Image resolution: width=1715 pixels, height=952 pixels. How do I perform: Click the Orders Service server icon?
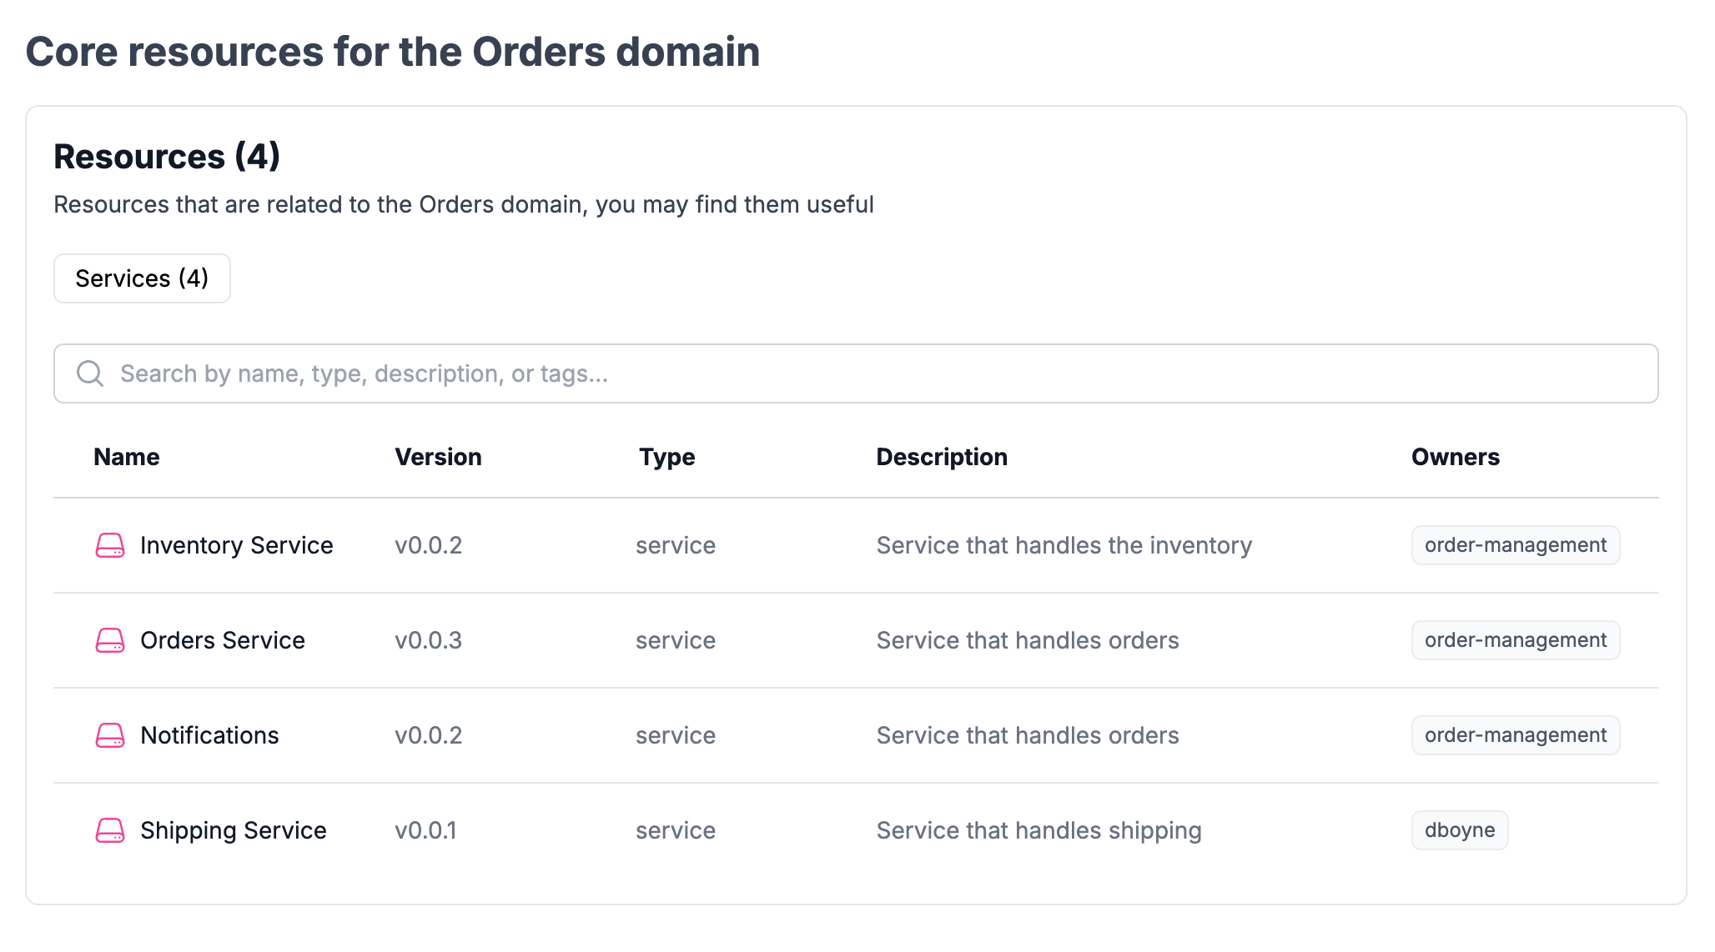(x=110, y=640)
